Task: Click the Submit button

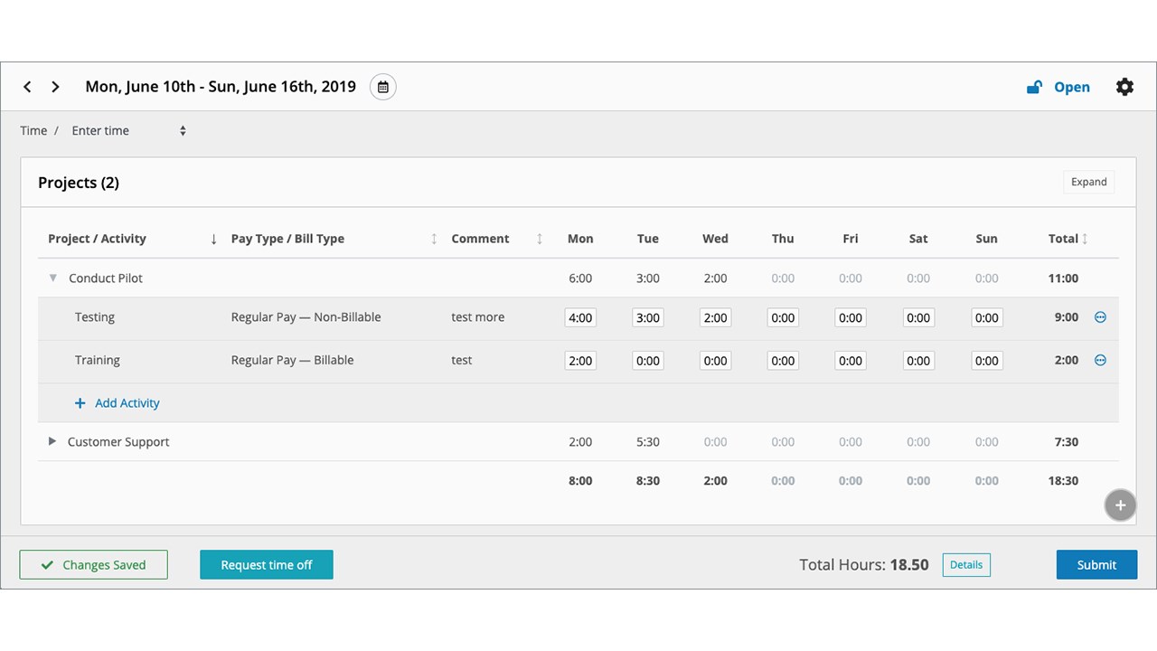Action: (x=1096, y=565)
